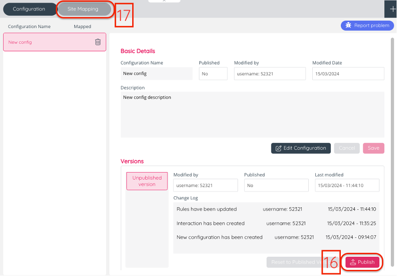Screen dimensions: 397x276
Task: Click the Last modified field under Versions
Action: point(346,185)
